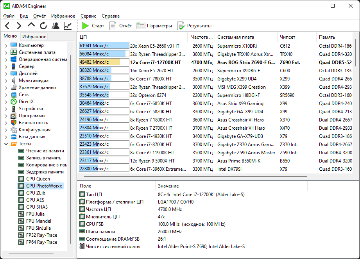The image size is (360, 259).
Task: Select the Программы icon in tree
Action: (14, 116)
